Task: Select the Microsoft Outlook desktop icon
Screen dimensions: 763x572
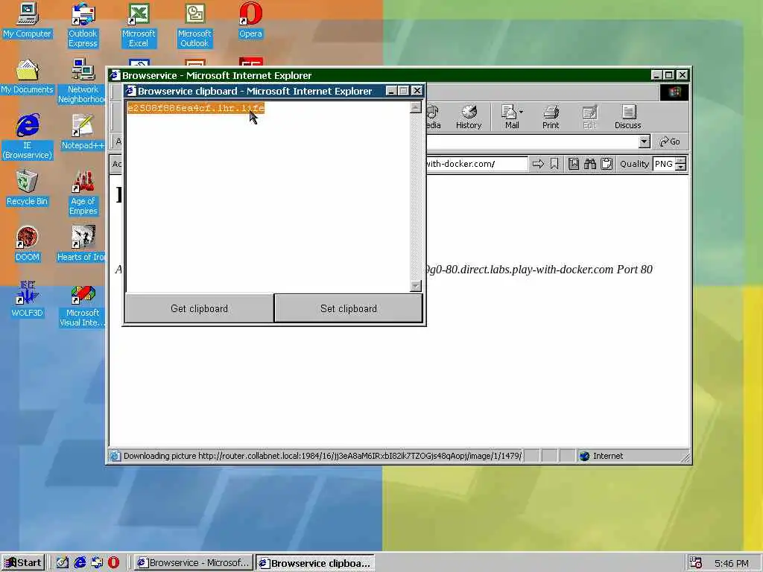Action: click(x=194, y=25)
